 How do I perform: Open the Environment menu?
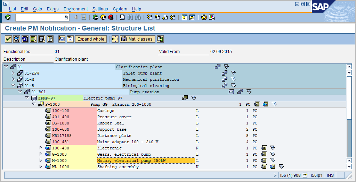coord(75,9)
